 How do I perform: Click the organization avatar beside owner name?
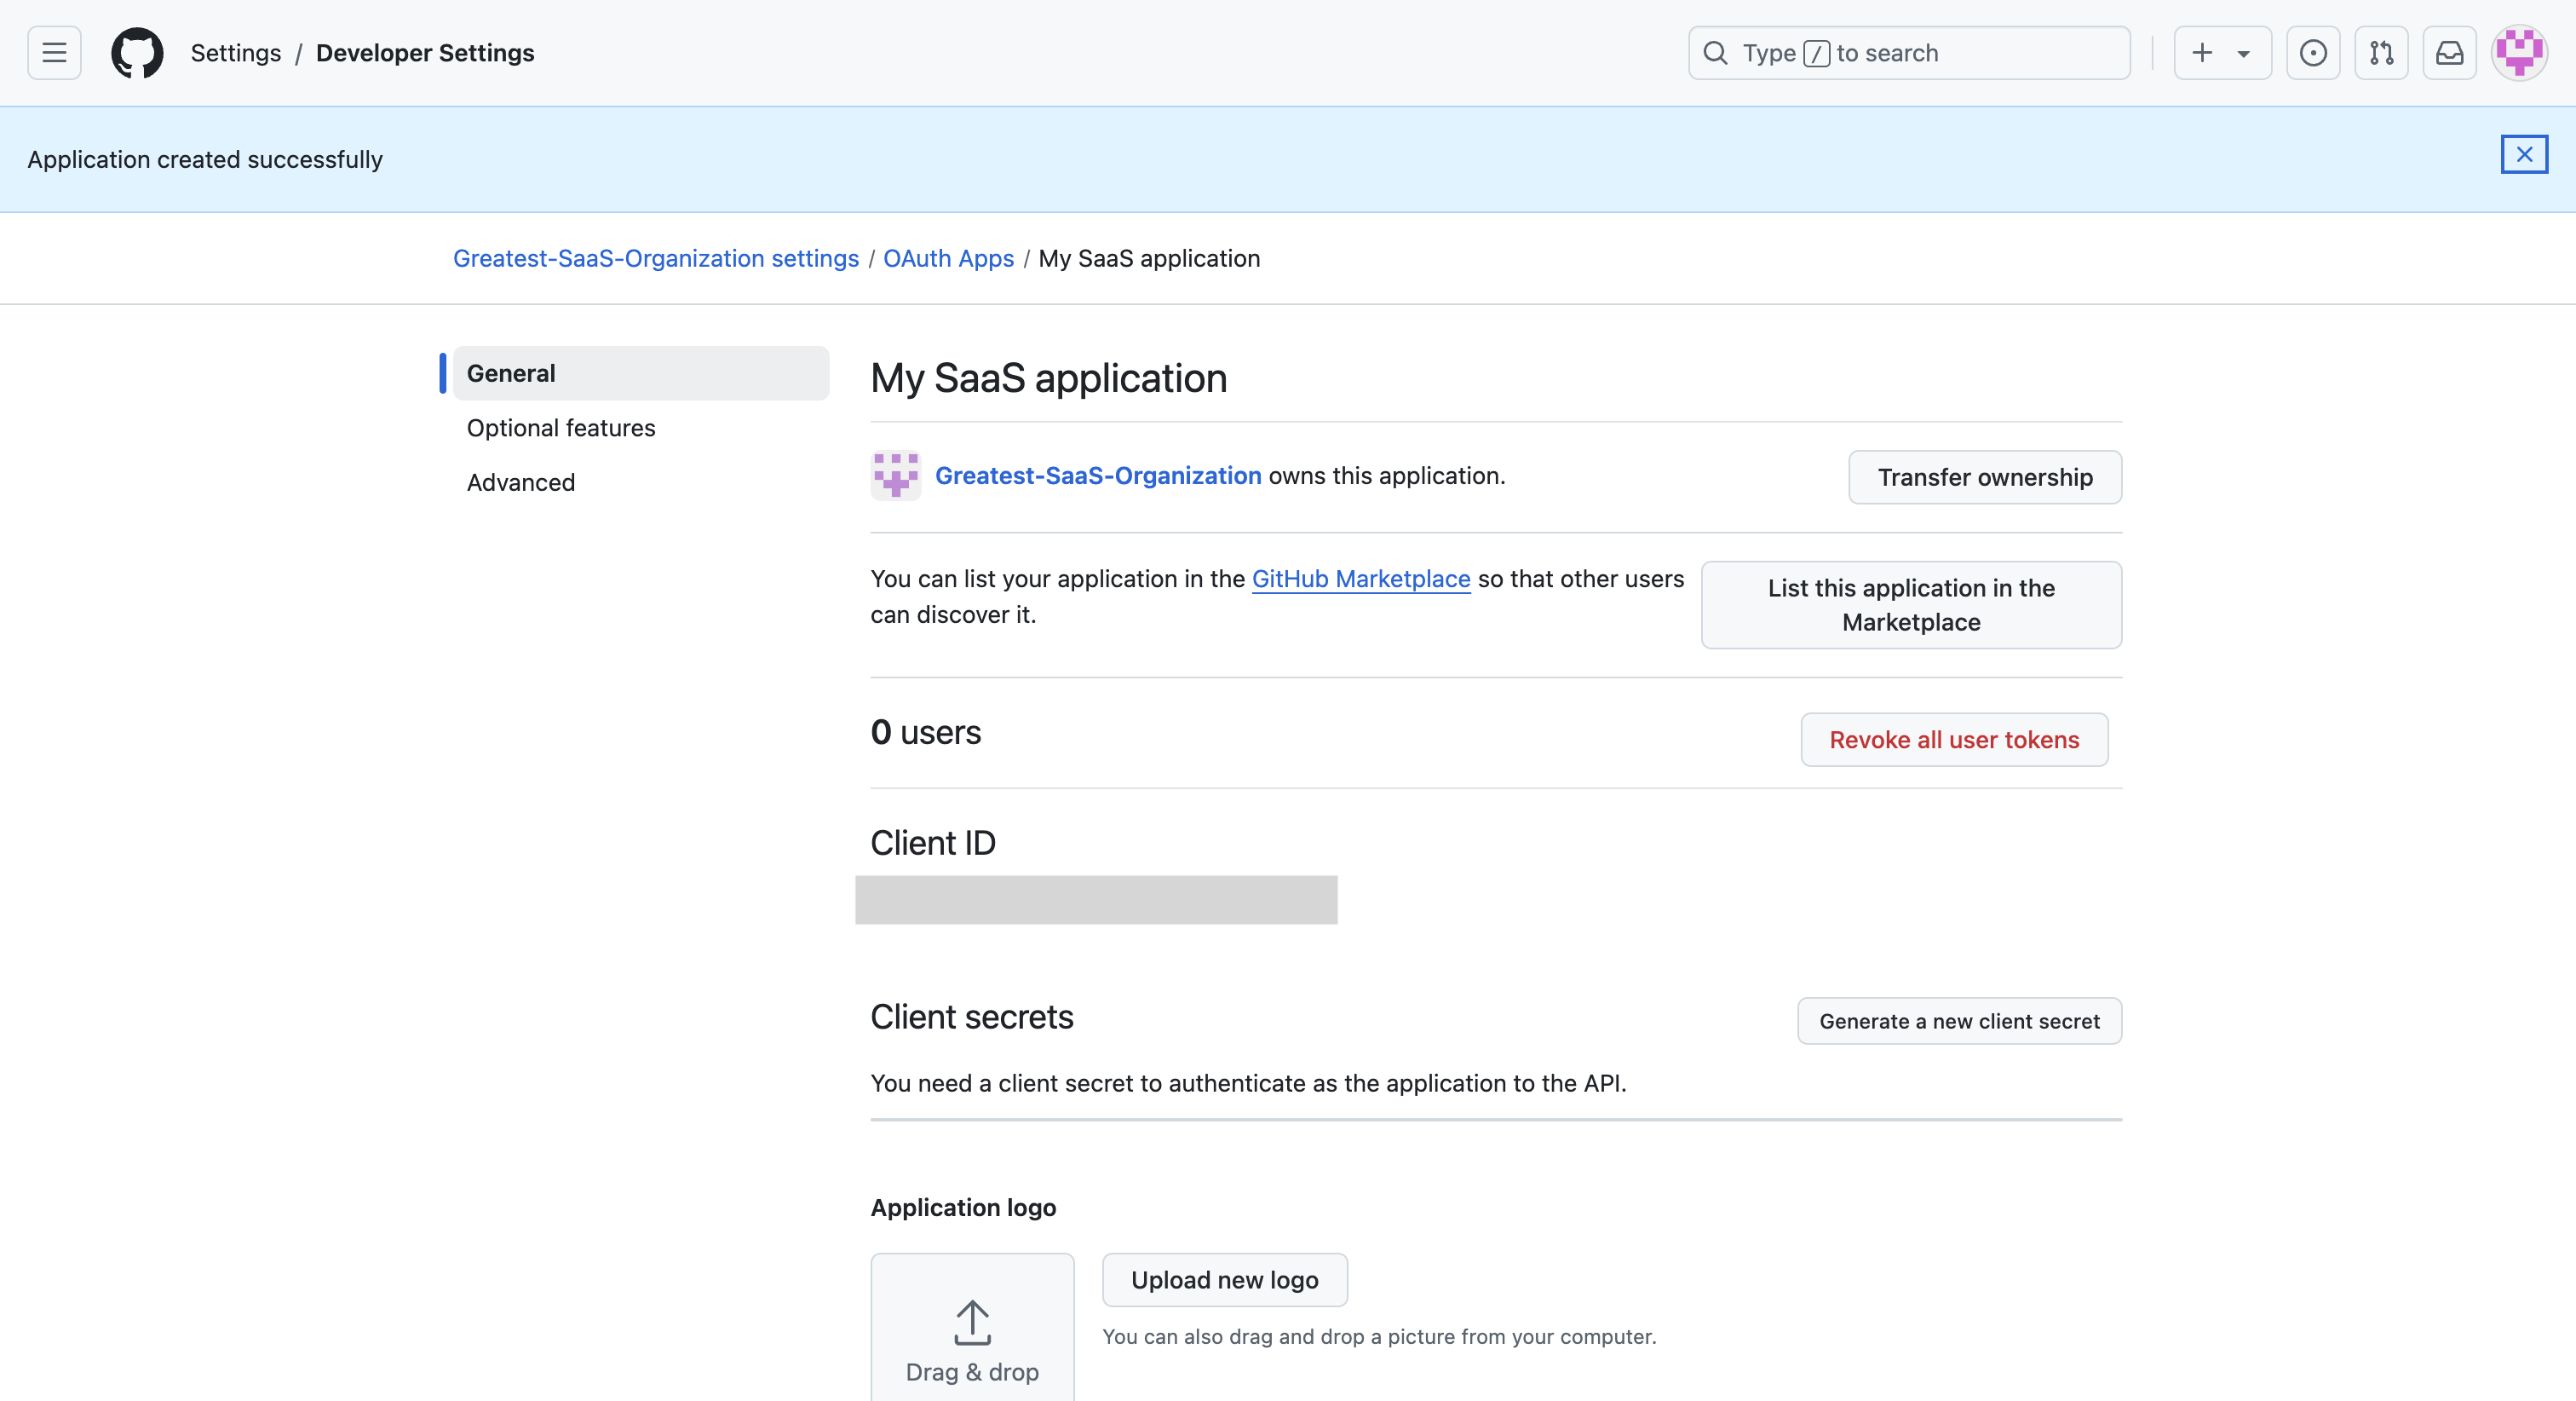tap(895, 476)
